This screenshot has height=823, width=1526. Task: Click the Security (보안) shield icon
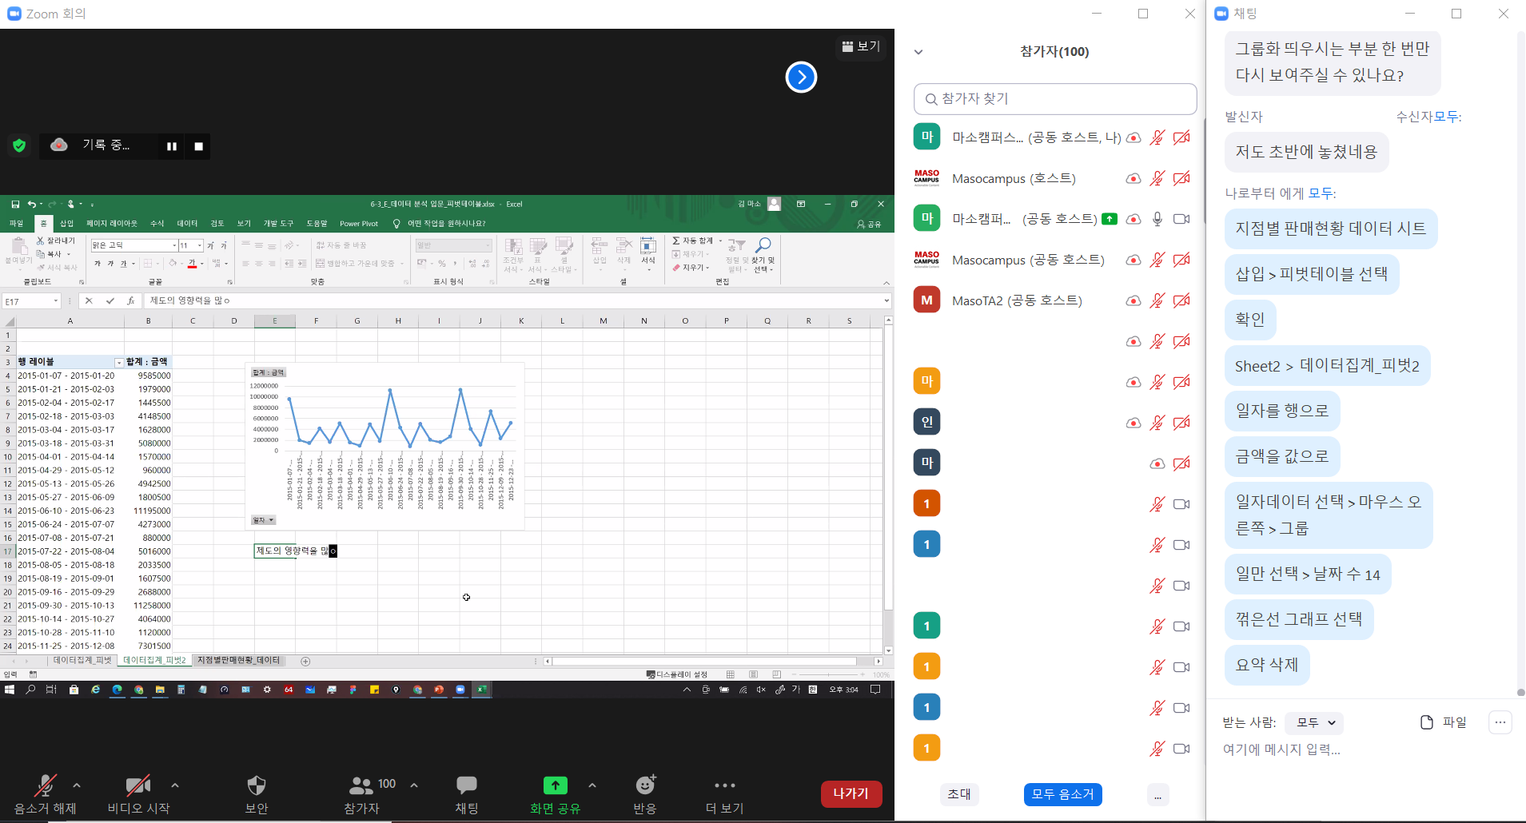(x=256, y=785)
